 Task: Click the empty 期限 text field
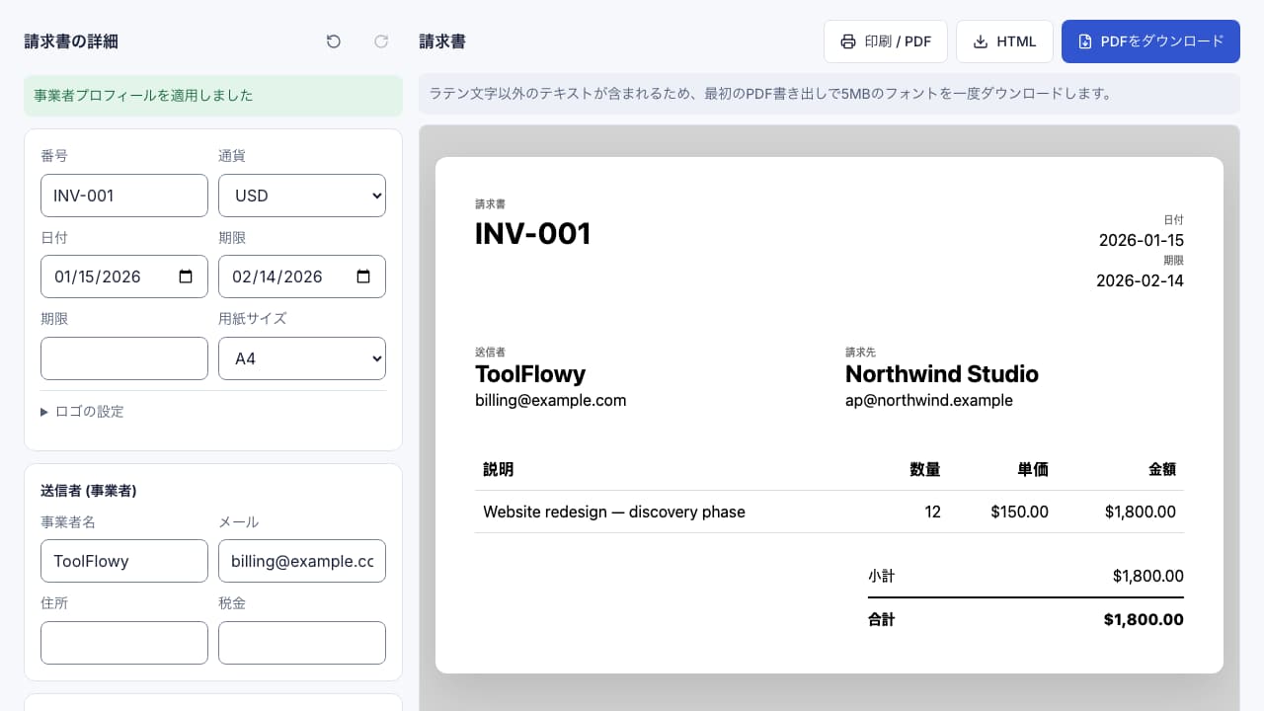(x=124, y=358)
